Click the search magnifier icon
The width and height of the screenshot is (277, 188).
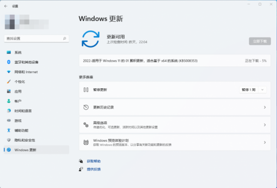pyautogui.click(x=65, y=38)
